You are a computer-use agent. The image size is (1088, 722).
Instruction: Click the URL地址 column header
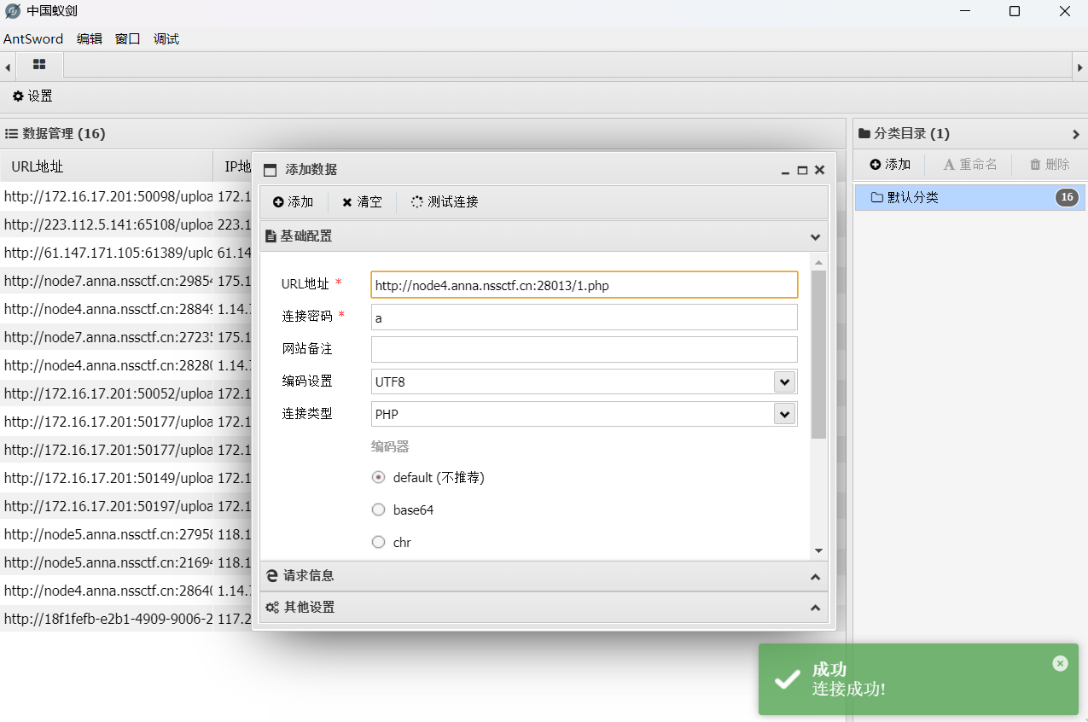click(107, 166)
